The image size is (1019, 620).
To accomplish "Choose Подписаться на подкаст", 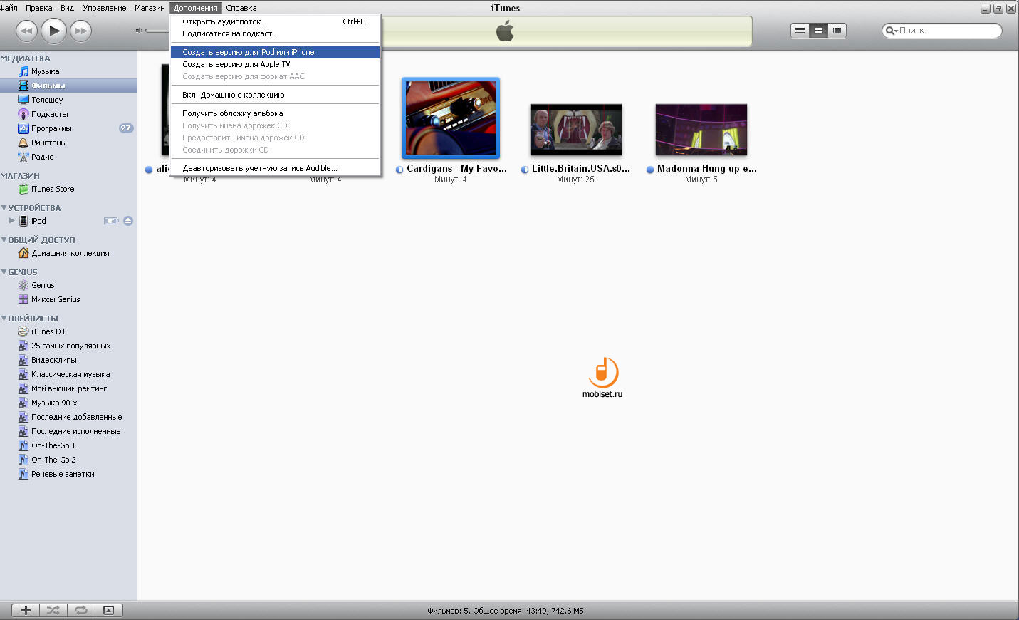I will coord(275,33).
